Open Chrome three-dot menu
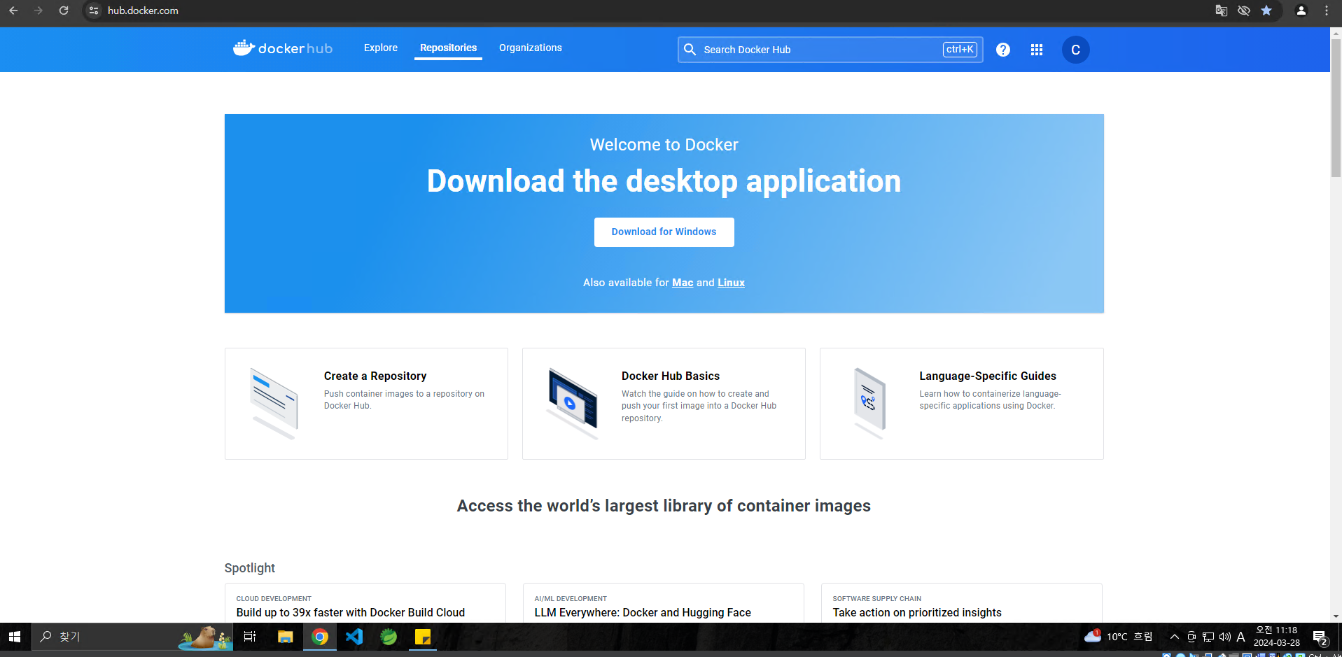The height and width of the screenshot is (657, 1342). tap(1327, 10)
